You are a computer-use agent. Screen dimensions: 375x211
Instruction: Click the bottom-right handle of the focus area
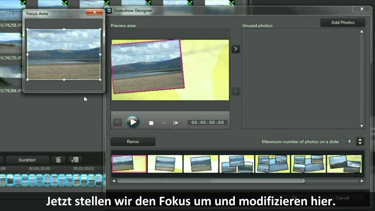(x=100, y=80)
